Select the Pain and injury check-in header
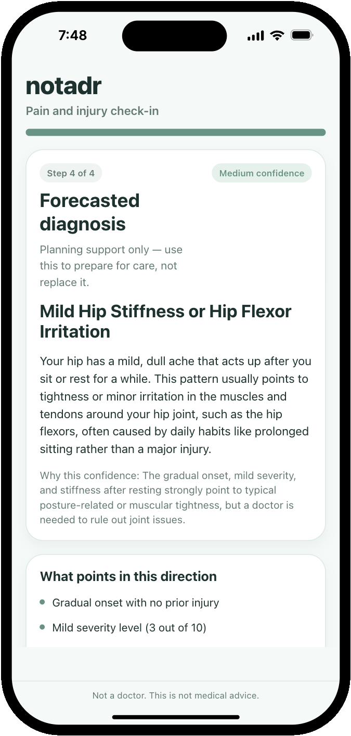Screen dimensions: 351x736 point(92,111)
